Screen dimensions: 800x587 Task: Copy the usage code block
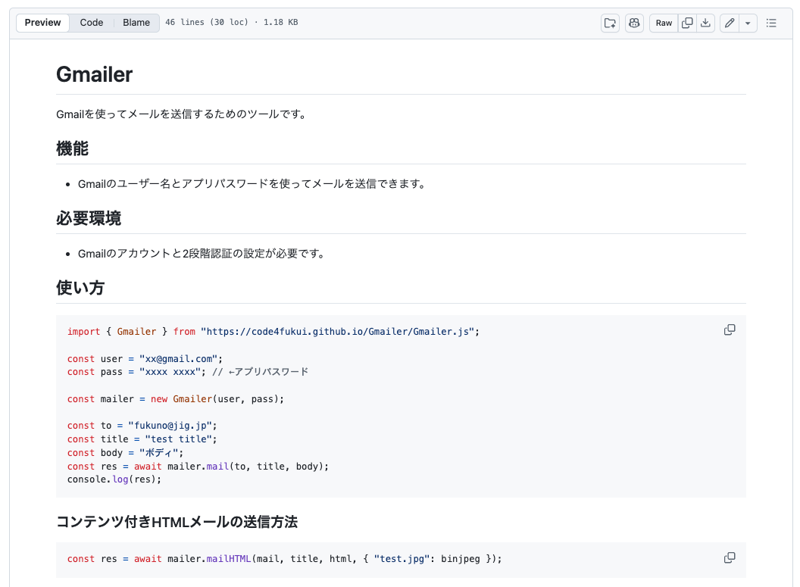point(730,330)
